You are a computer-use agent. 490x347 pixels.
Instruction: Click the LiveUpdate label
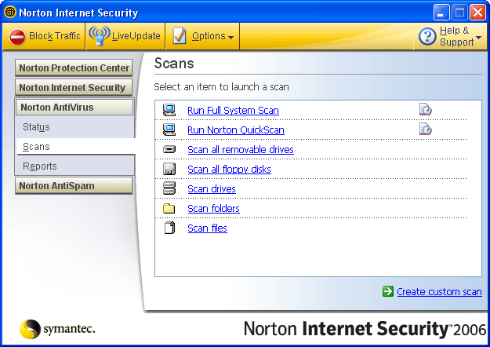click(x=136, y=36)
